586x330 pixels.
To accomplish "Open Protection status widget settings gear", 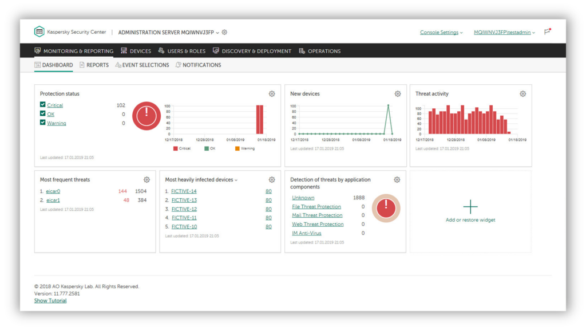I will click(272, 94).
